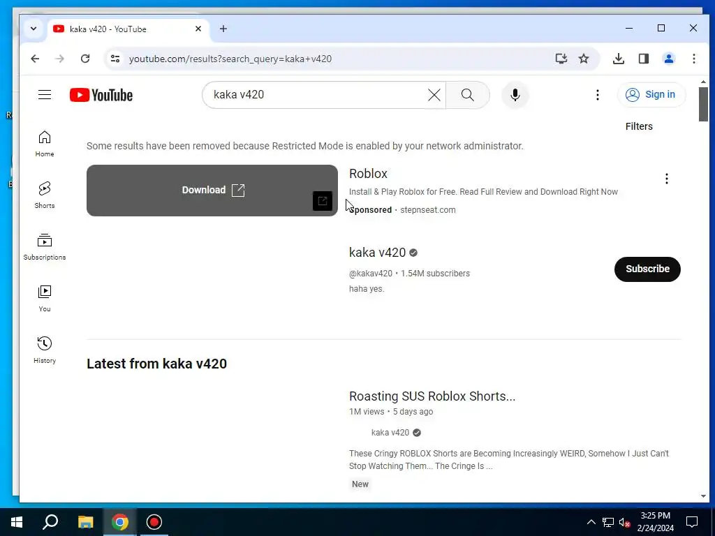
Task: Click the page vertical scrollbar thumb
Action: [x=703, y=105]
